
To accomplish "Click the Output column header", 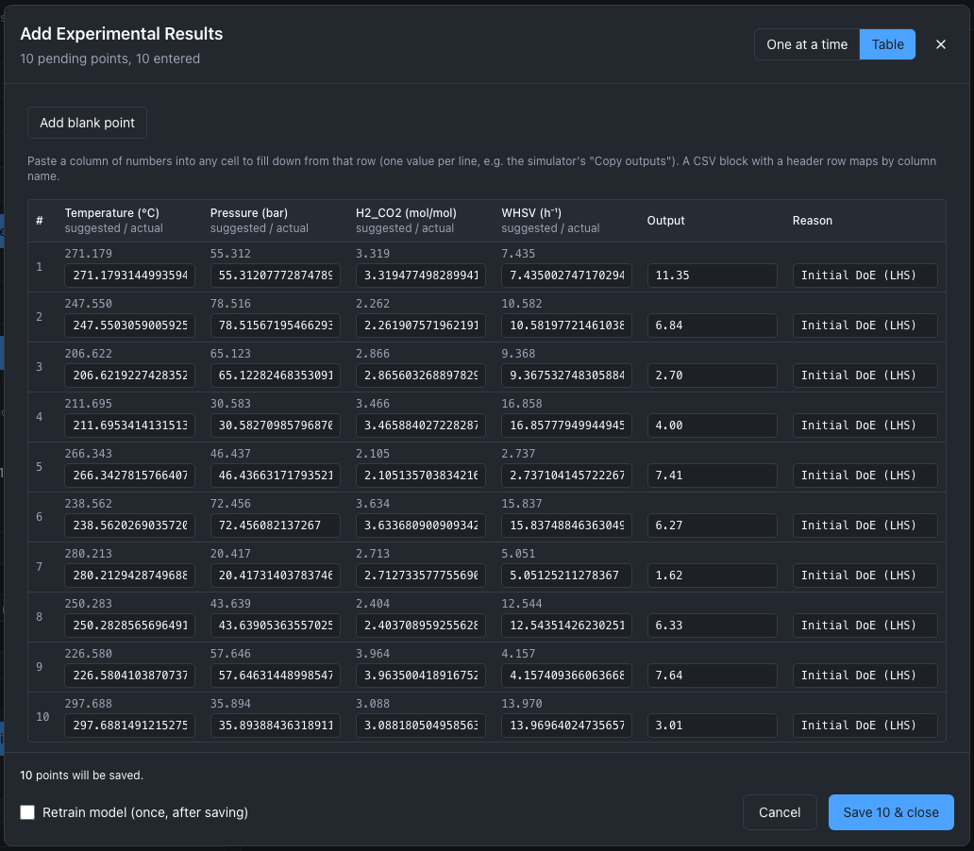I will click(665, 221).
